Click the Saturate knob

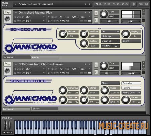[63, 100]
